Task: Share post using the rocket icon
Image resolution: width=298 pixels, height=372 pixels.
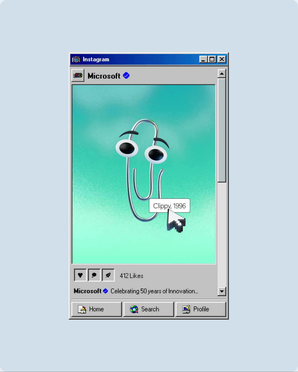Action: [108, 275]
